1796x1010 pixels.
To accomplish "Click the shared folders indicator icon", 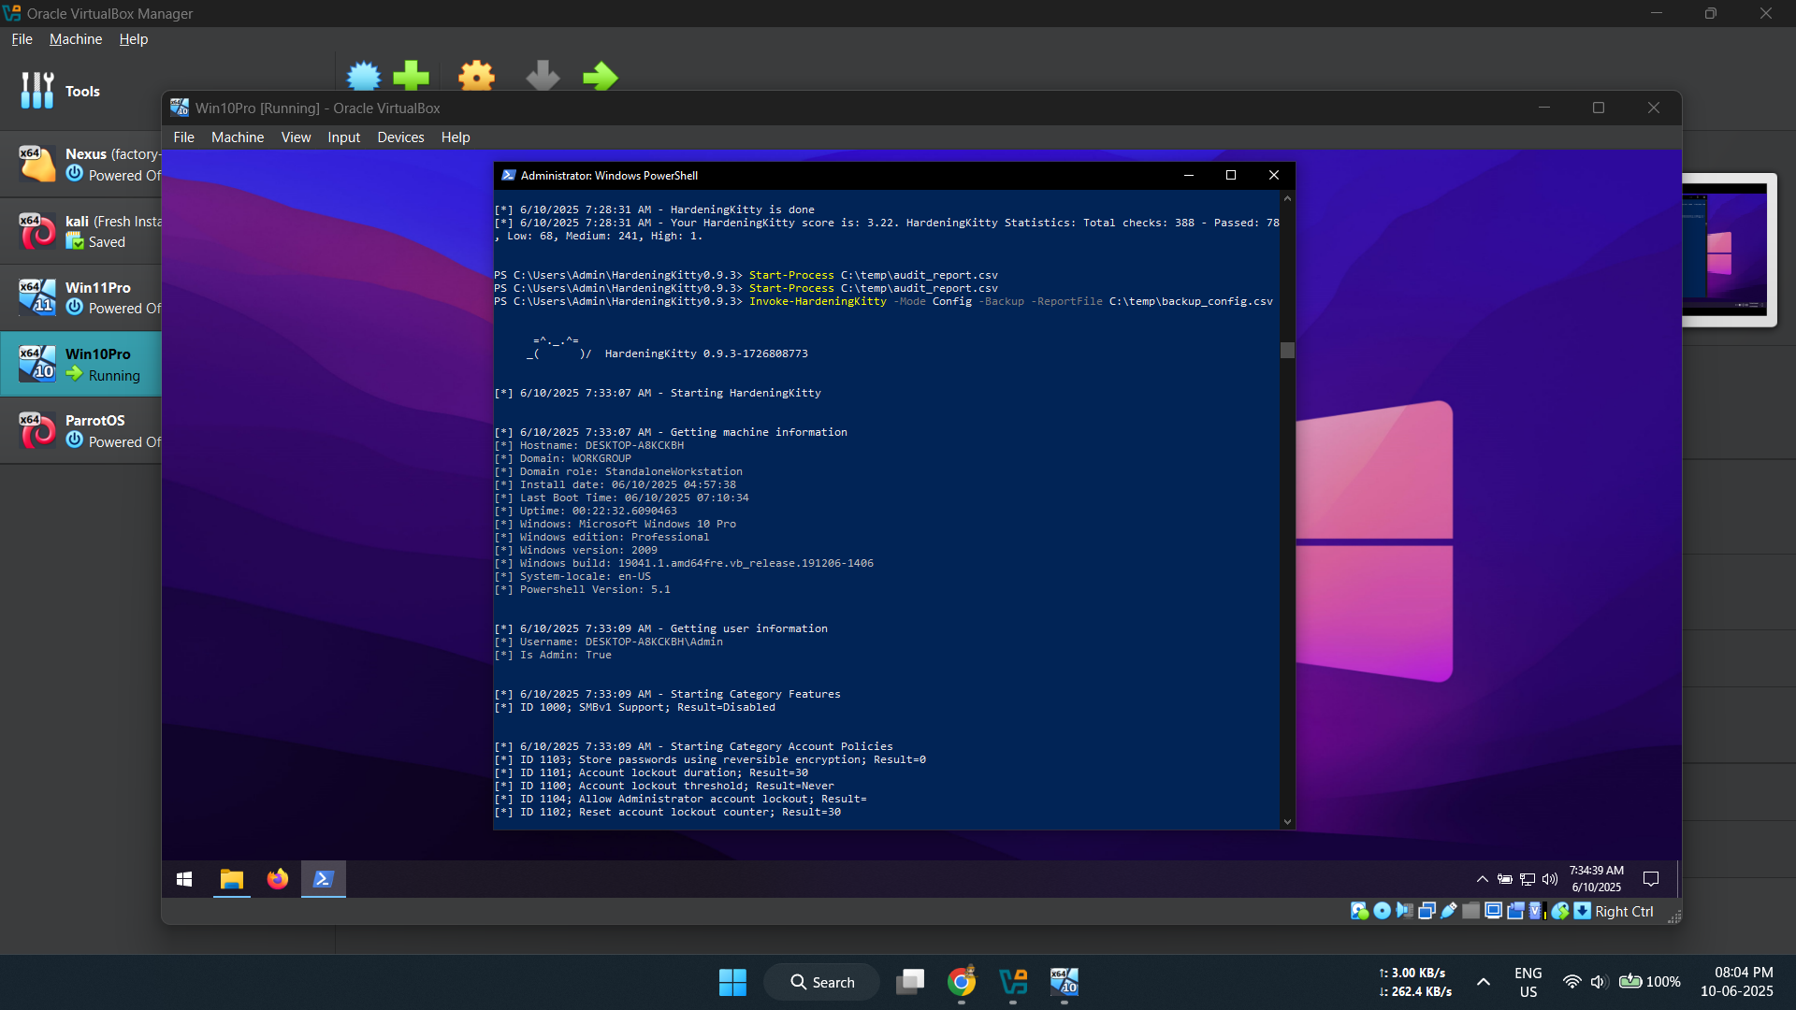I will pyautogui.click(x=1471, y=911).
